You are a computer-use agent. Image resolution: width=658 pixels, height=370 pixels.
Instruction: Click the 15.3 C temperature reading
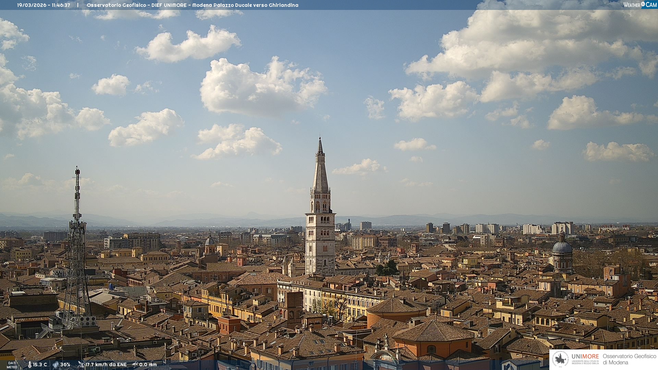tap(40, 365)
